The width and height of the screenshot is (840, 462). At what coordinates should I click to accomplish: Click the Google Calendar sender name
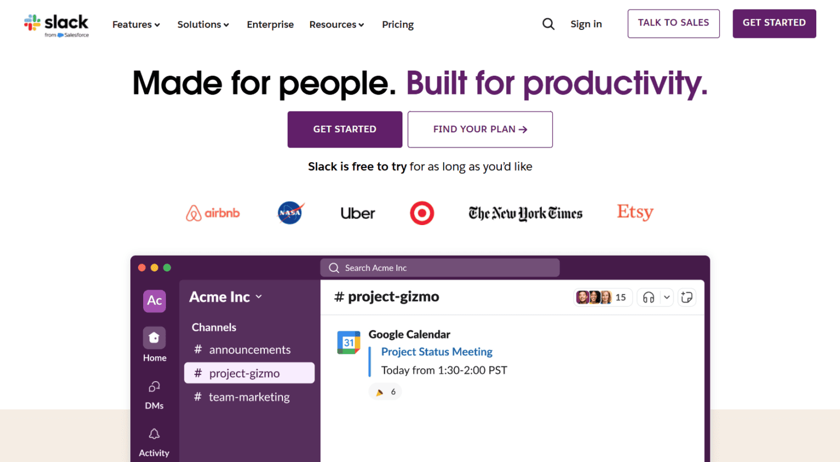pos(409,334)
